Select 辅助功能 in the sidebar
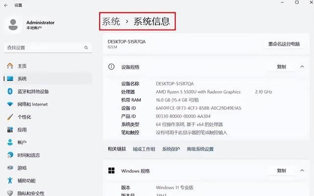This screenshot has height=196, width=314. click(x=26, y=181)
